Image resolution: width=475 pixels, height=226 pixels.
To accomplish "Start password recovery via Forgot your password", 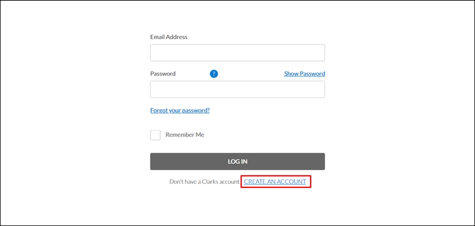I will pos(180,110).
